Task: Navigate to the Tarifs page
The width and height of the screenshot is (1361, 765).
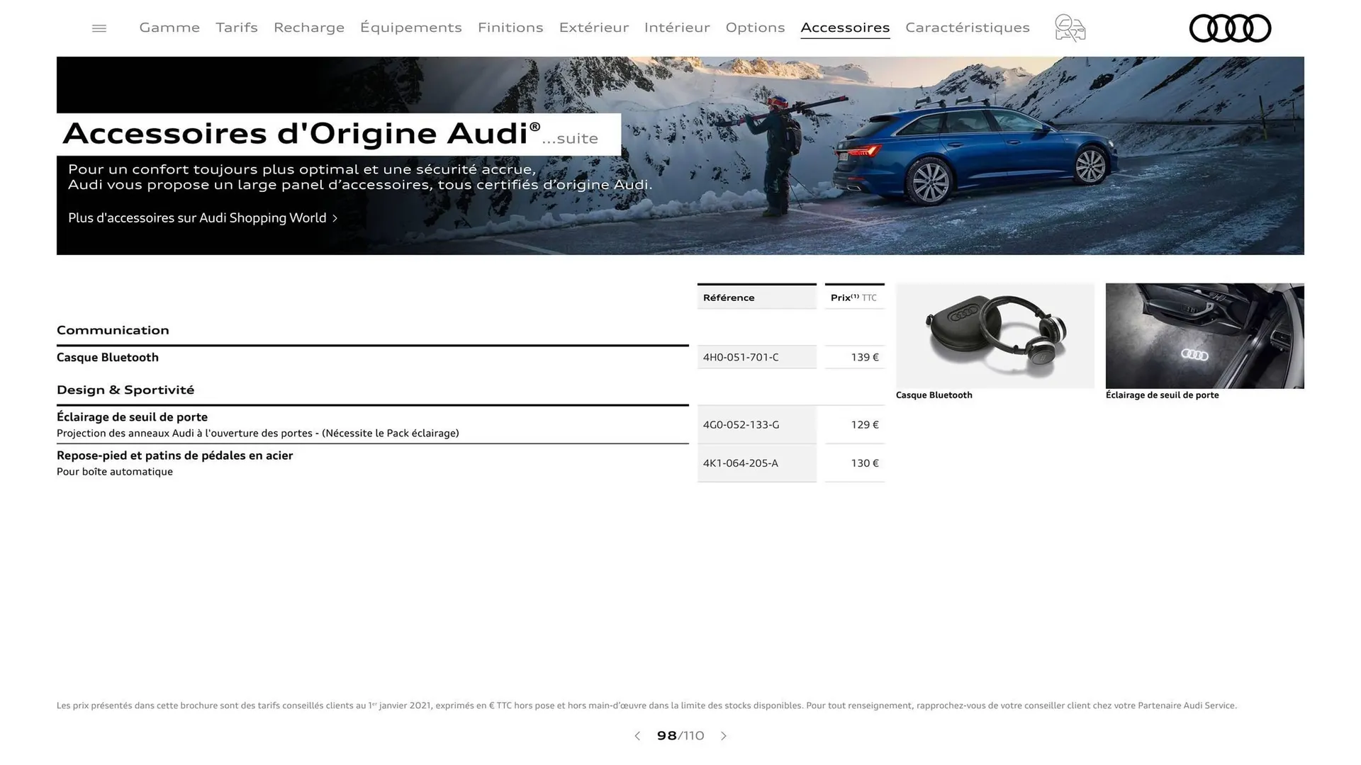Action: point(236,28)
